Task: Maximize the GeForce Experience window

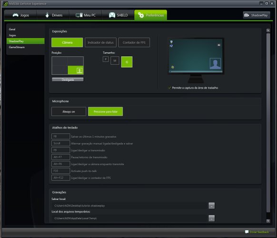Action: click(267, 3)
